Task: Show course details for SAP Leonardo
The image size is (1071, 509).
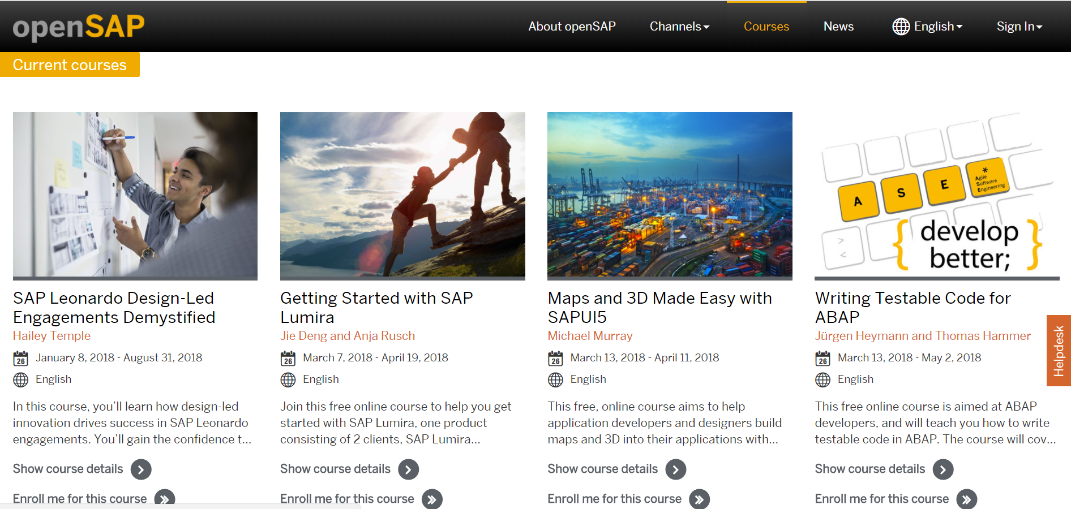Action: pos(68,469)
